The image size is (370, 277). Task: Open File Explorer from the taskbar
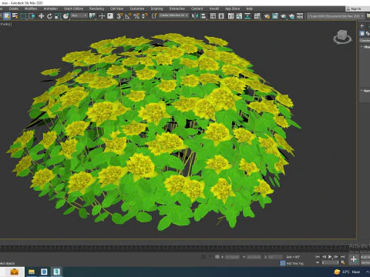[32, 272]
